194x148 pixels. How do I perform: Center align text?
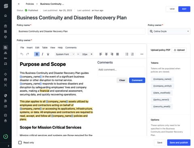(106, 54)
